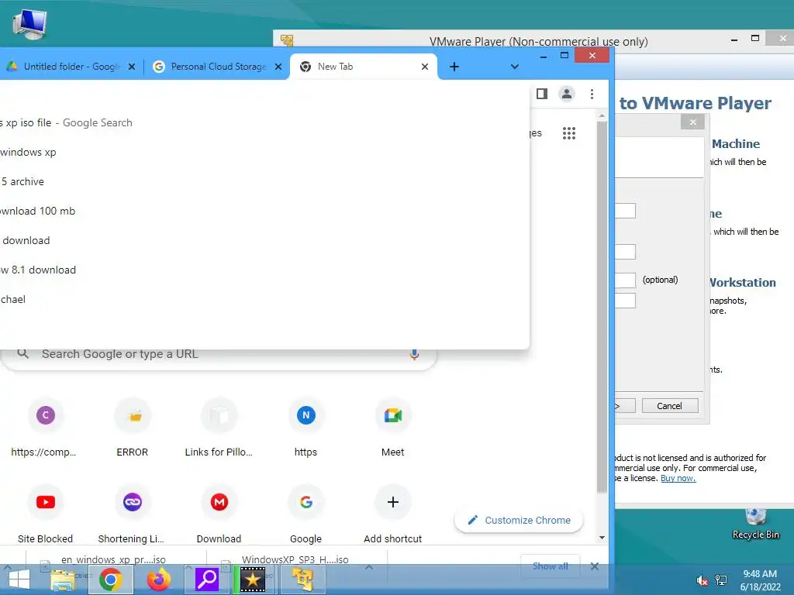Open Chrome three-dot menu

592,94
